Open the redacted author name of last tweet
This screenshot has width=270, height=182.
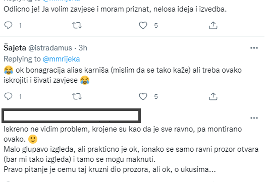pos(71,116)
